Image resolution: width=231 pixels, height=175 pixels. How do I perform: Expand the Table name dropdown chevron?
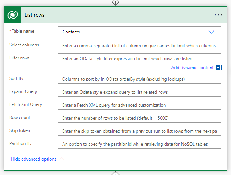tap(211, 32)
